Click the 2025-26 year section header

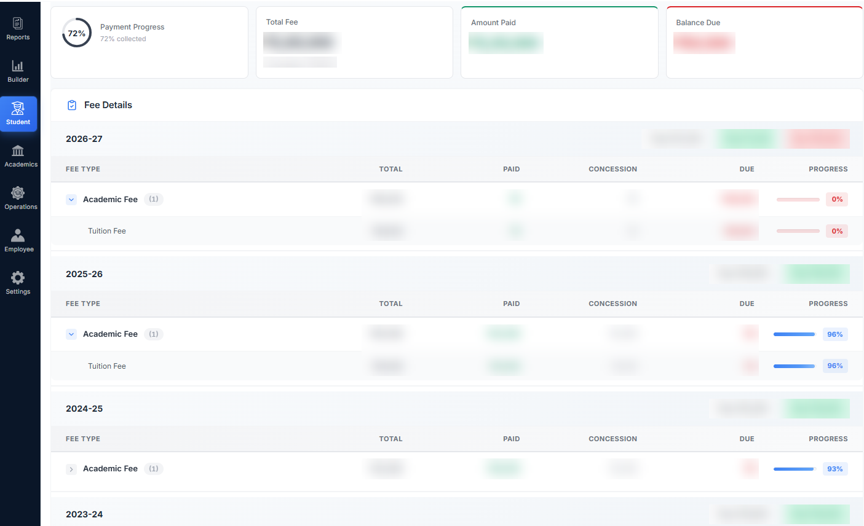click(x=456, y=274)
